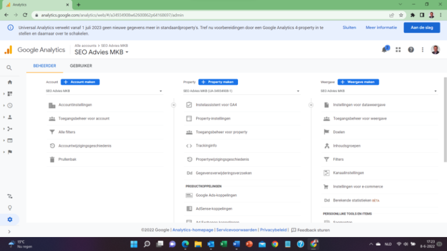Click Feedback sturen in footer
Screen dimensions: 447x251
click(x=310, y=230)
